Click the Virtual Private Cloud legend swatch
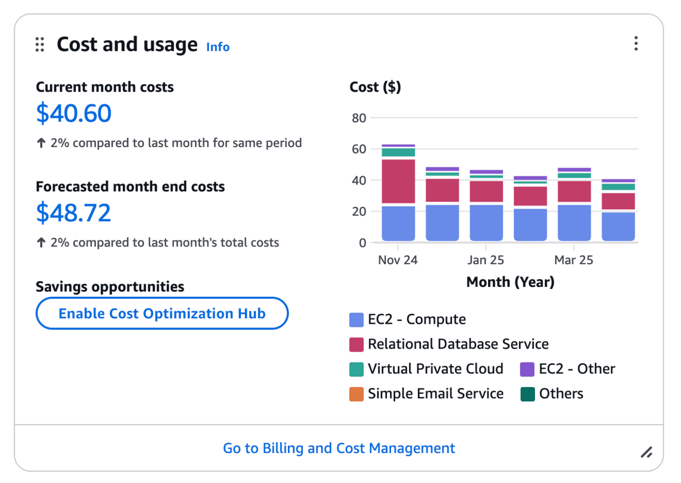The image size is (681, 483). coord(356,369)
